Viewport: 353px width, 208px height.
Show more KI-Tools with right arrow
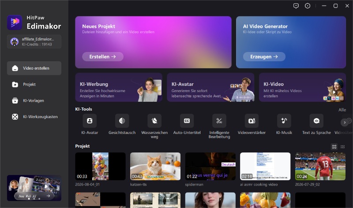[345, 123]
